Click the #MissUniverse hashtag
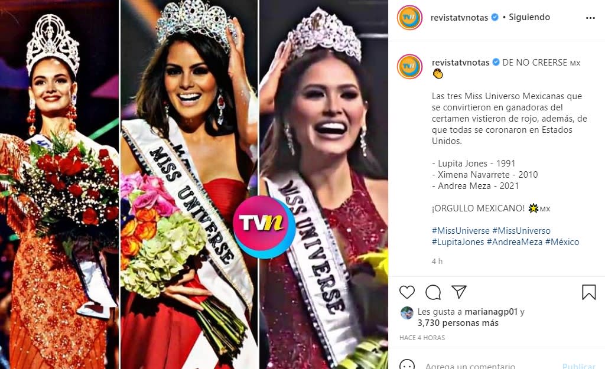 (460, 231)
